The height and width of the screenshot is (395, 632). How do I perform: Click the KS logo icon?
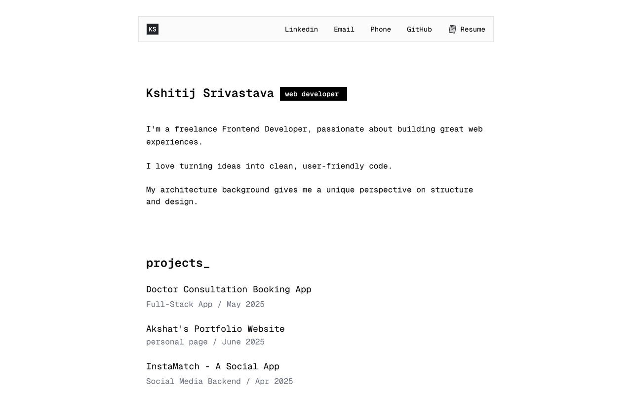[x=153, y=29]
